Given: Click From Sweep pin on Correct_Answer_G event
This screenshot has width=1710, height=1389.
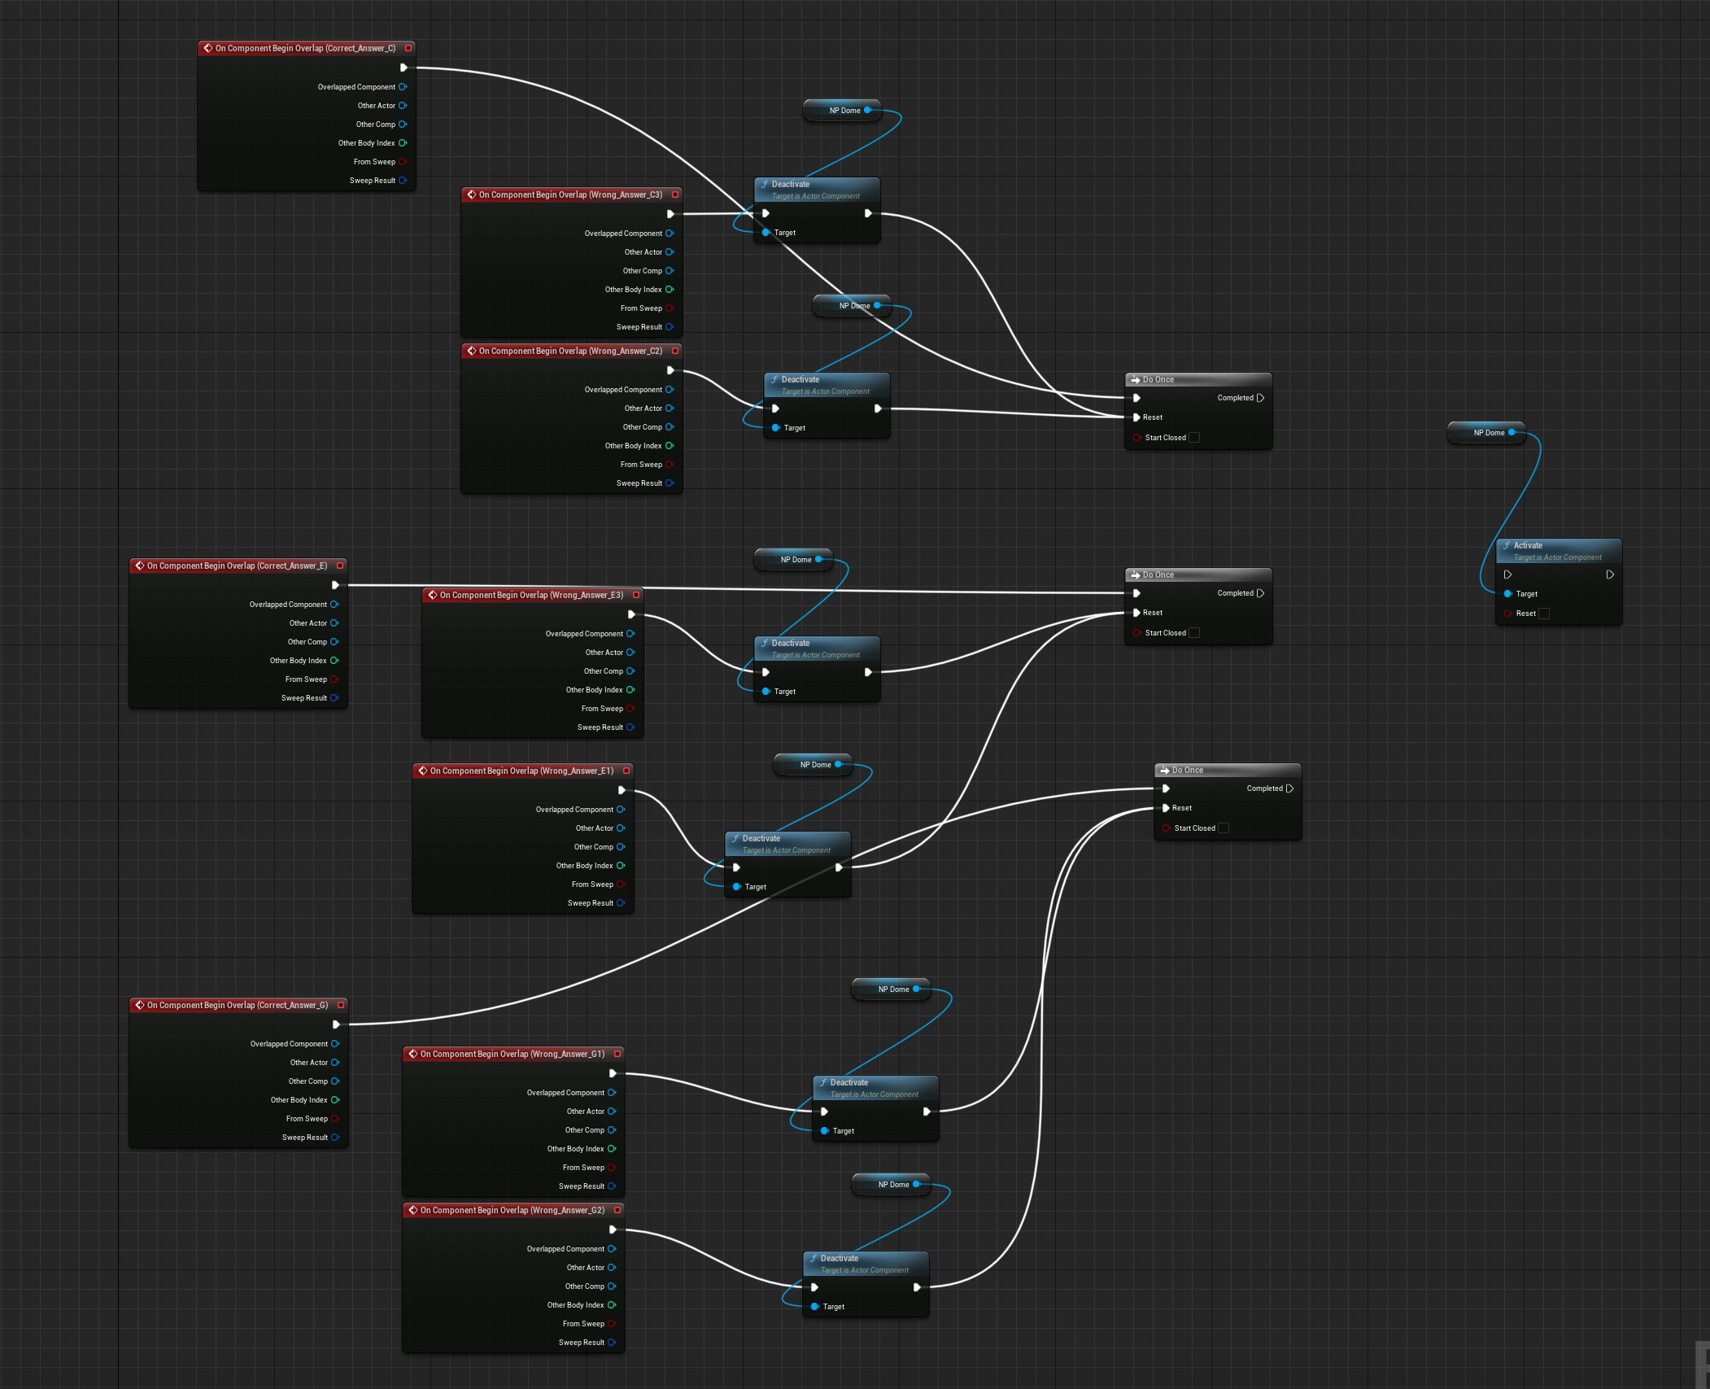Looking at the screenshot, I should click(x=335, y=1119).
